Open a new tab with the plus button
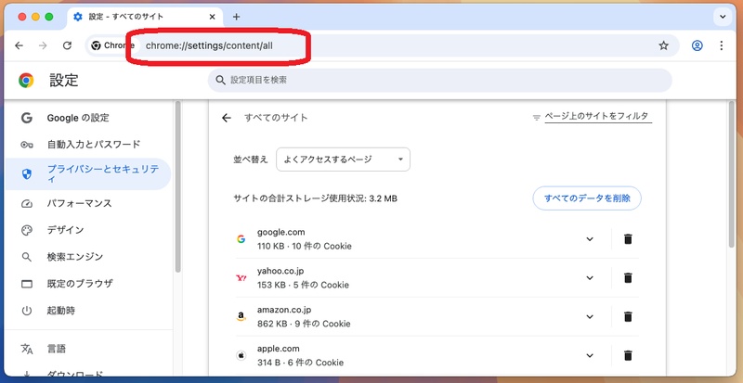743x383 pixels. click(x=237, y=17)
